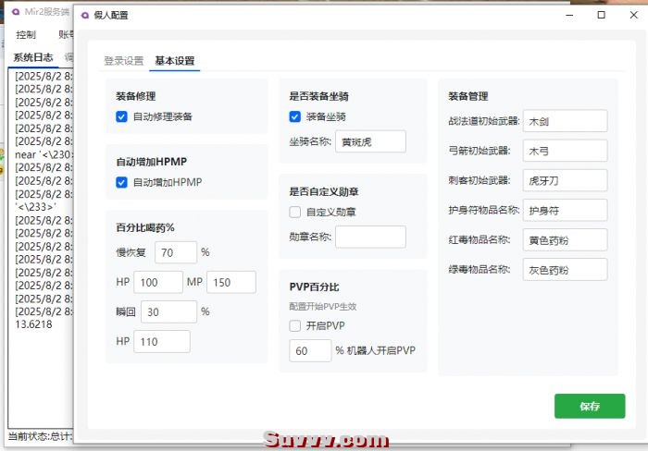Click the 红毒物品名称 field with 黄色药粉

(565, 239)
